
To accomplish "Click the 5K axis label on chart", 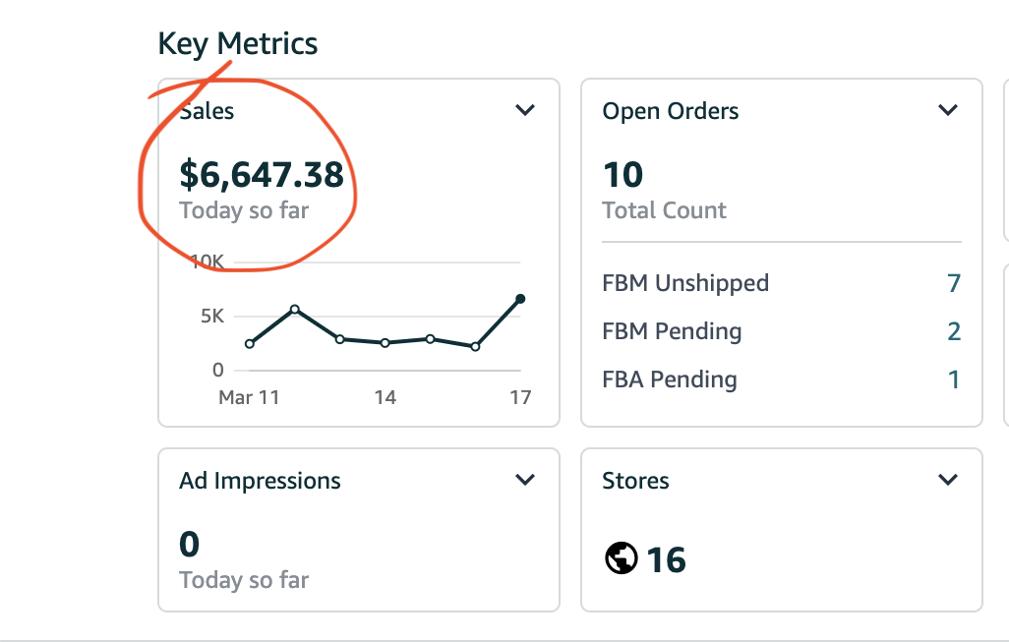I will pos(212,316).
